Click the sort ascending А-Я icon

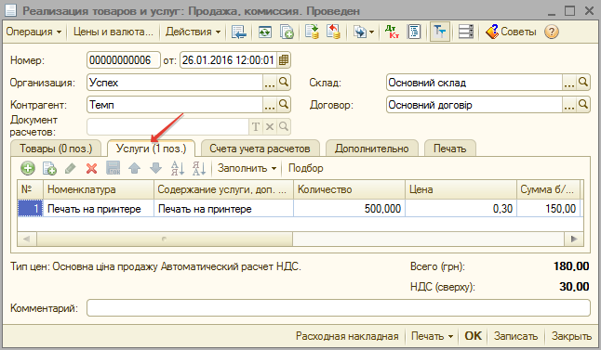(x=178, y=168)
